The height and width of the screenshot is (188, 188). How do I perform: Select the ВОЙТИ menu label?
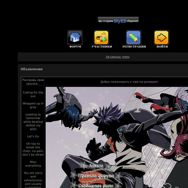(x=162, y=47)
